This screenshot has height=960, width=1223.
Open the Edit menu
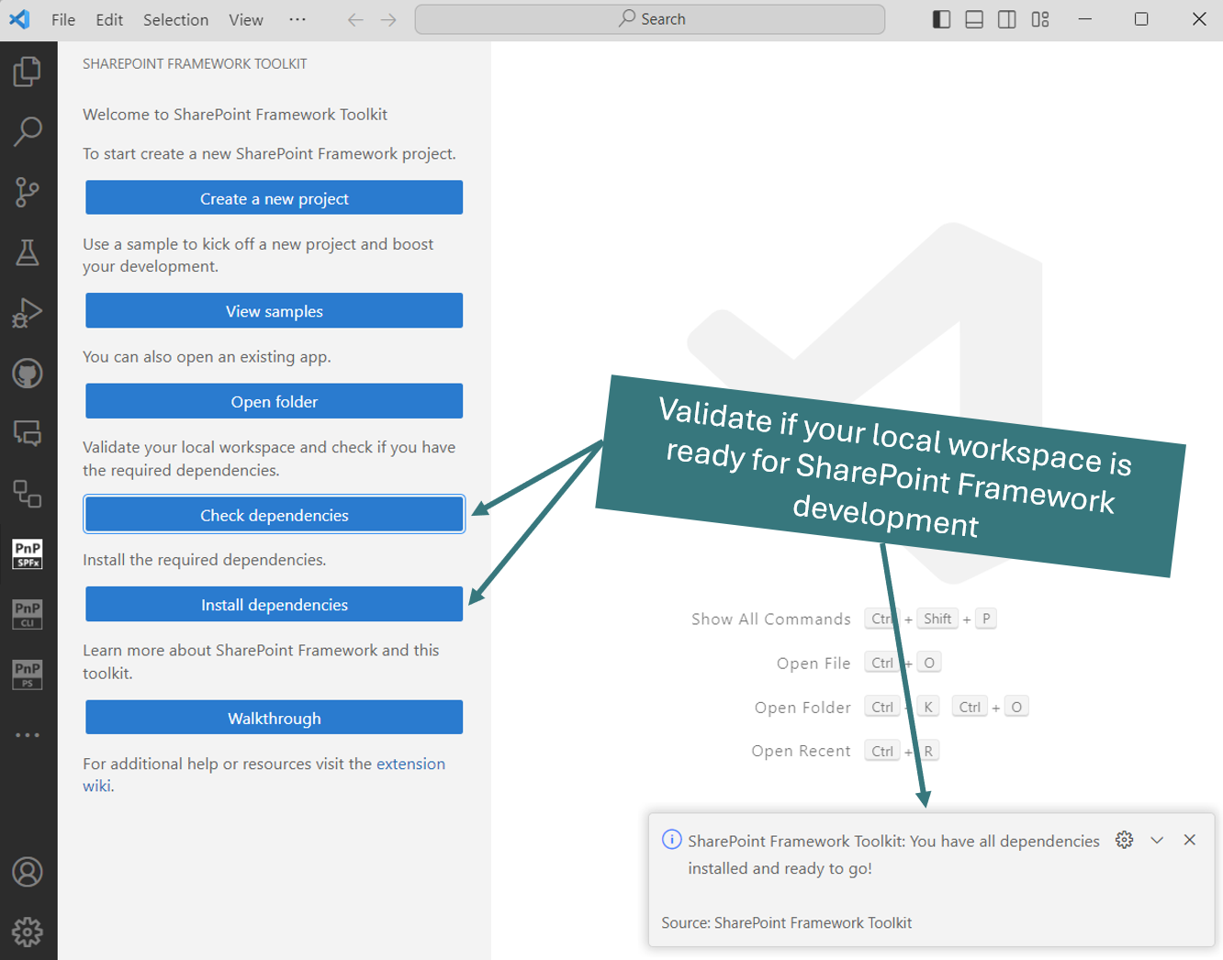pos(109,19)
